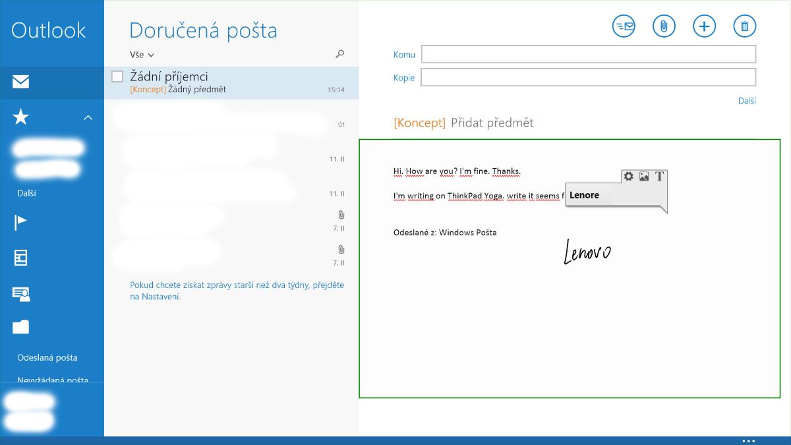Click the plus New message icon
The height and width of the screenshot is (445, 791).
coord(704,26)
